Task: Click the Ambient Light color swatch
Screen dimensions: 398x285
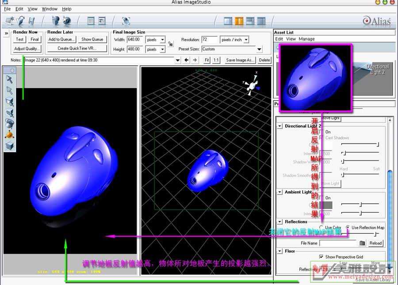Action: (x=325, y=205)
